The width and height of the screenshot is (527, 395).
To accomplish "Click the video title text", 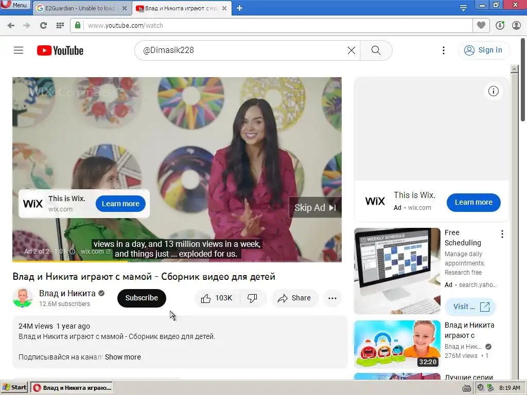I will pos(144,277).
